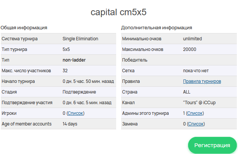Select the 'пока что нет' value
Viewport: 238px width, 154px height.
(x=196, y=71)
